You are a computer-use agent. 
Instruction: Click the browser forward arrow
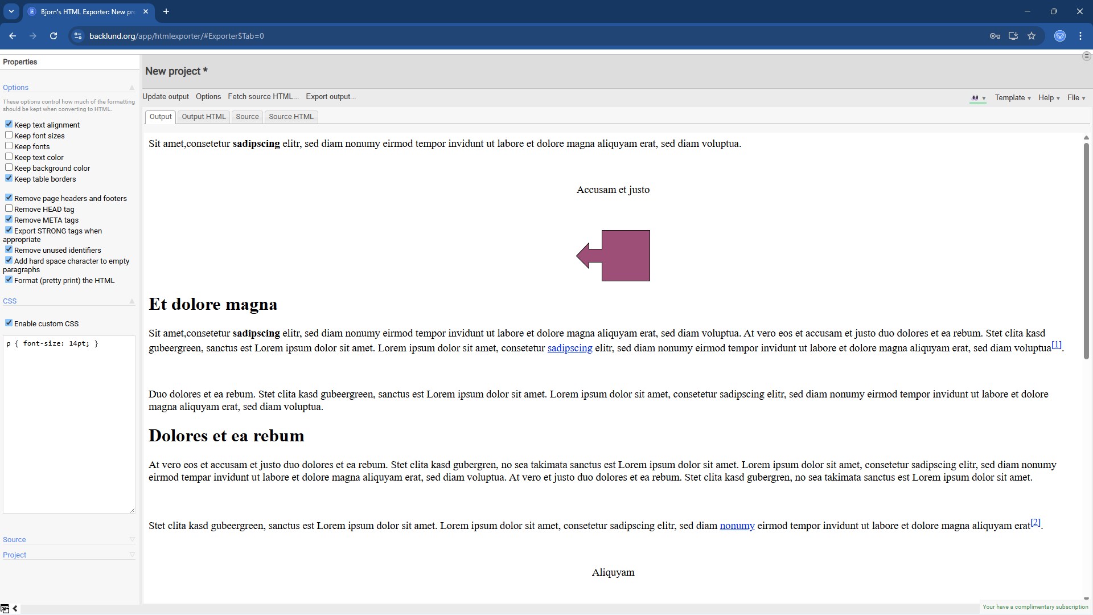point(33,36)
